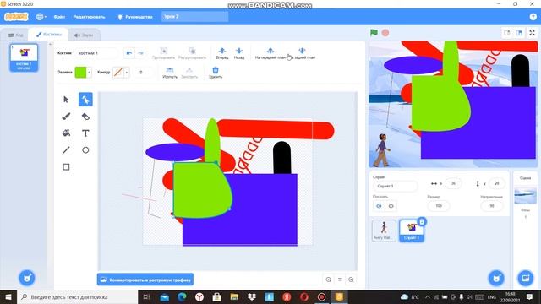Select the Fill bucket tool
The width and height of the screenshot is (541, 304).
(66, 133)
